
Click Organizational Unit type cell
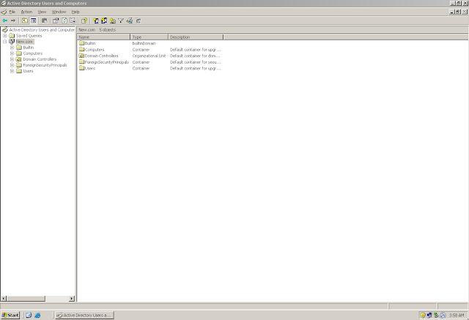point(149,56)
